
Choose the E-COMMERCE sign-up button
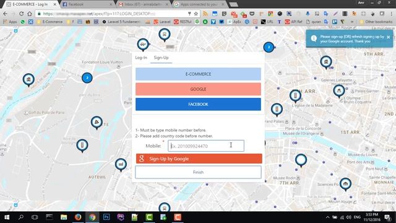(x=198, y=74)
